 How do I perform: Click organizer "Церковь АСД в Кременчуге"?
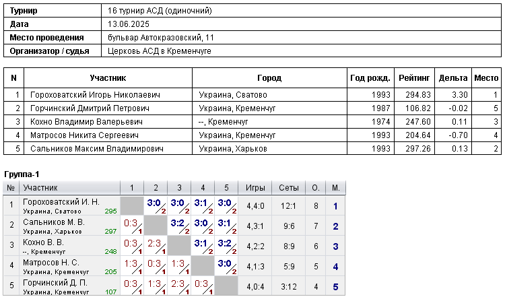[160, 51]
